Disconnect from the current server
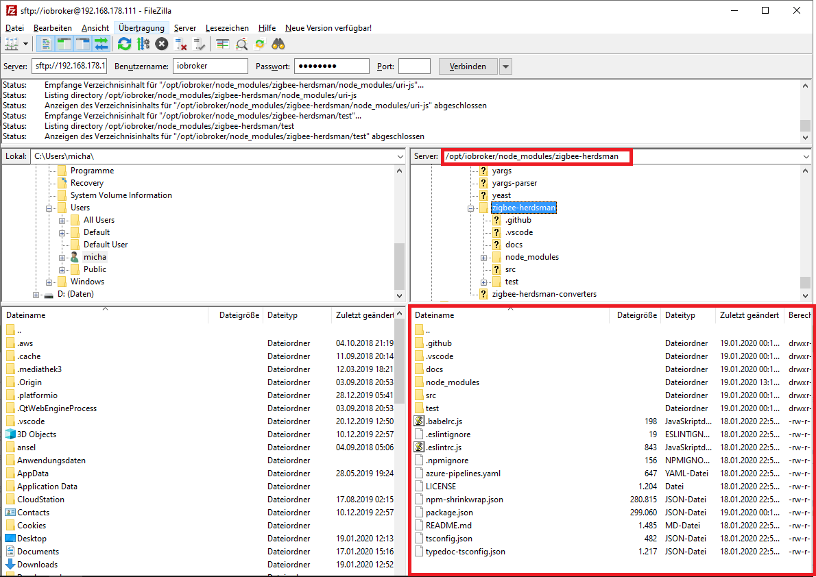Image resolution: width=816 pixels, height=577 pixels. [x=180, y=45]
